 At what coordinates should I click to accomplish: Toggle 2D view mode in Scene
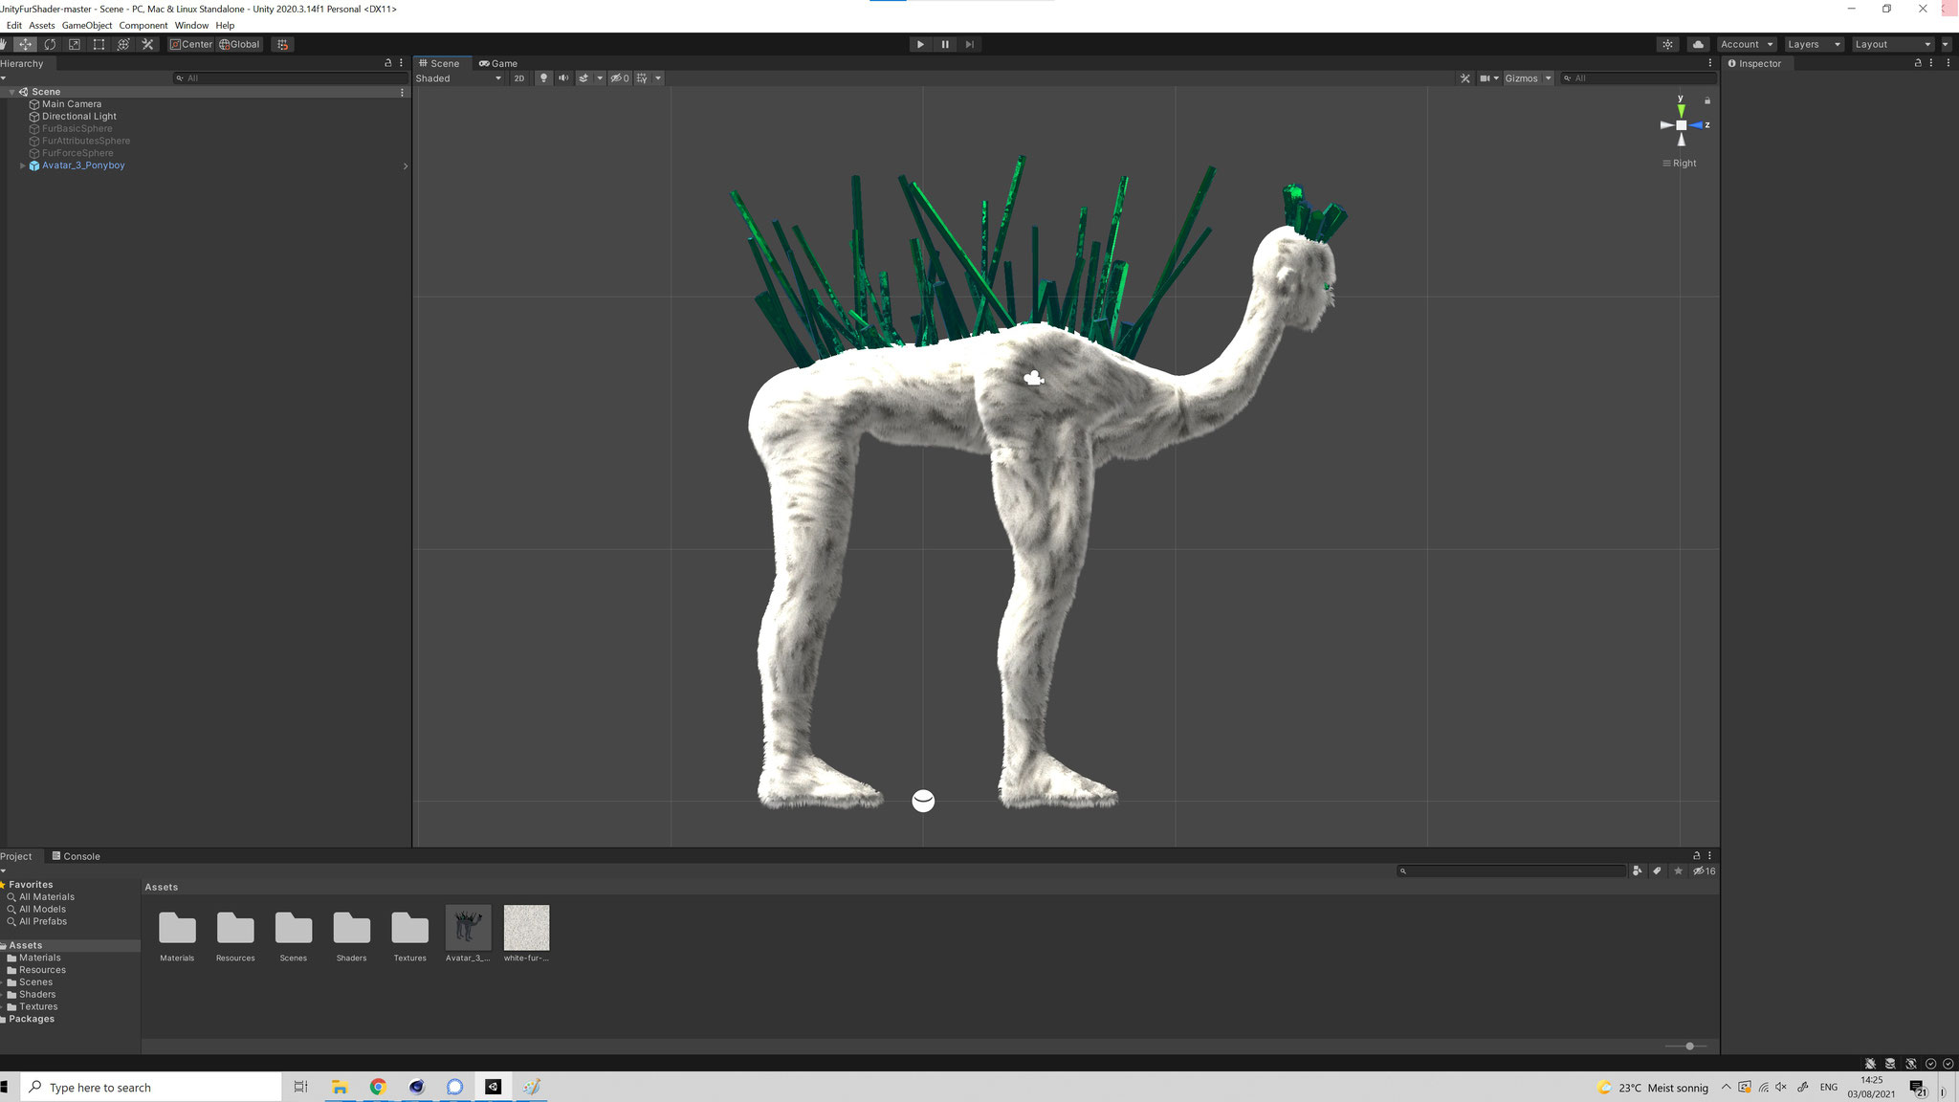coord(519,78)
